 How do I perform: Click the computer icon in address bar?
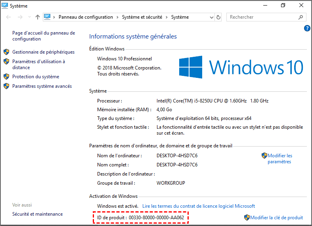pyautogui.click(x=47, y=17)
